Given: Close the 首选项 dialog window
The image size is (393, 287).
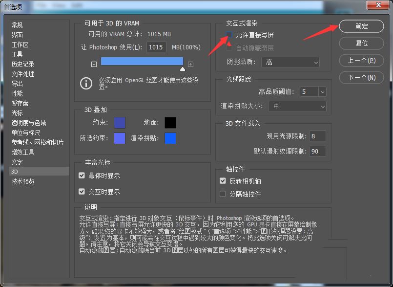Looking at the screenshot, I should click(x=378, y=5).
